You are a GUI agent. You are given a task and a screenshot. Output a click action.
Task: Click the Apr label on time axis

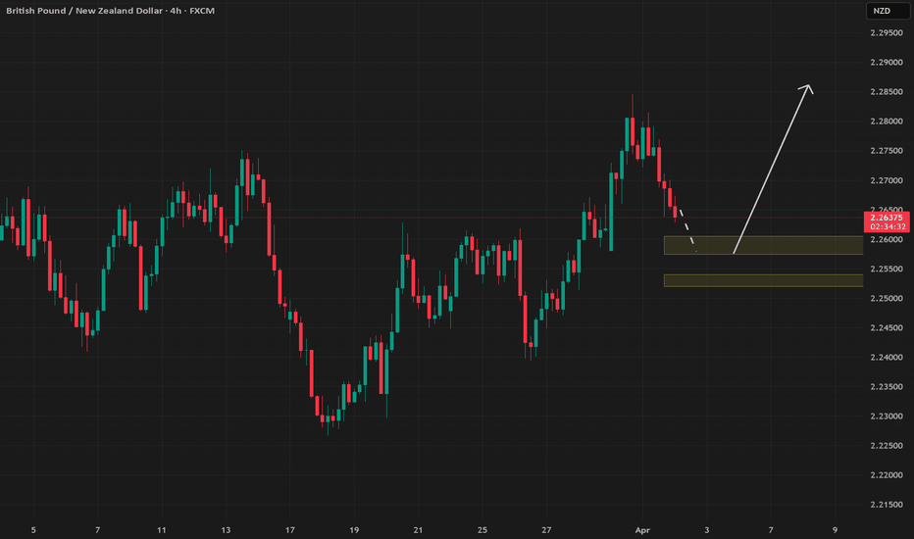click(642, 529)
